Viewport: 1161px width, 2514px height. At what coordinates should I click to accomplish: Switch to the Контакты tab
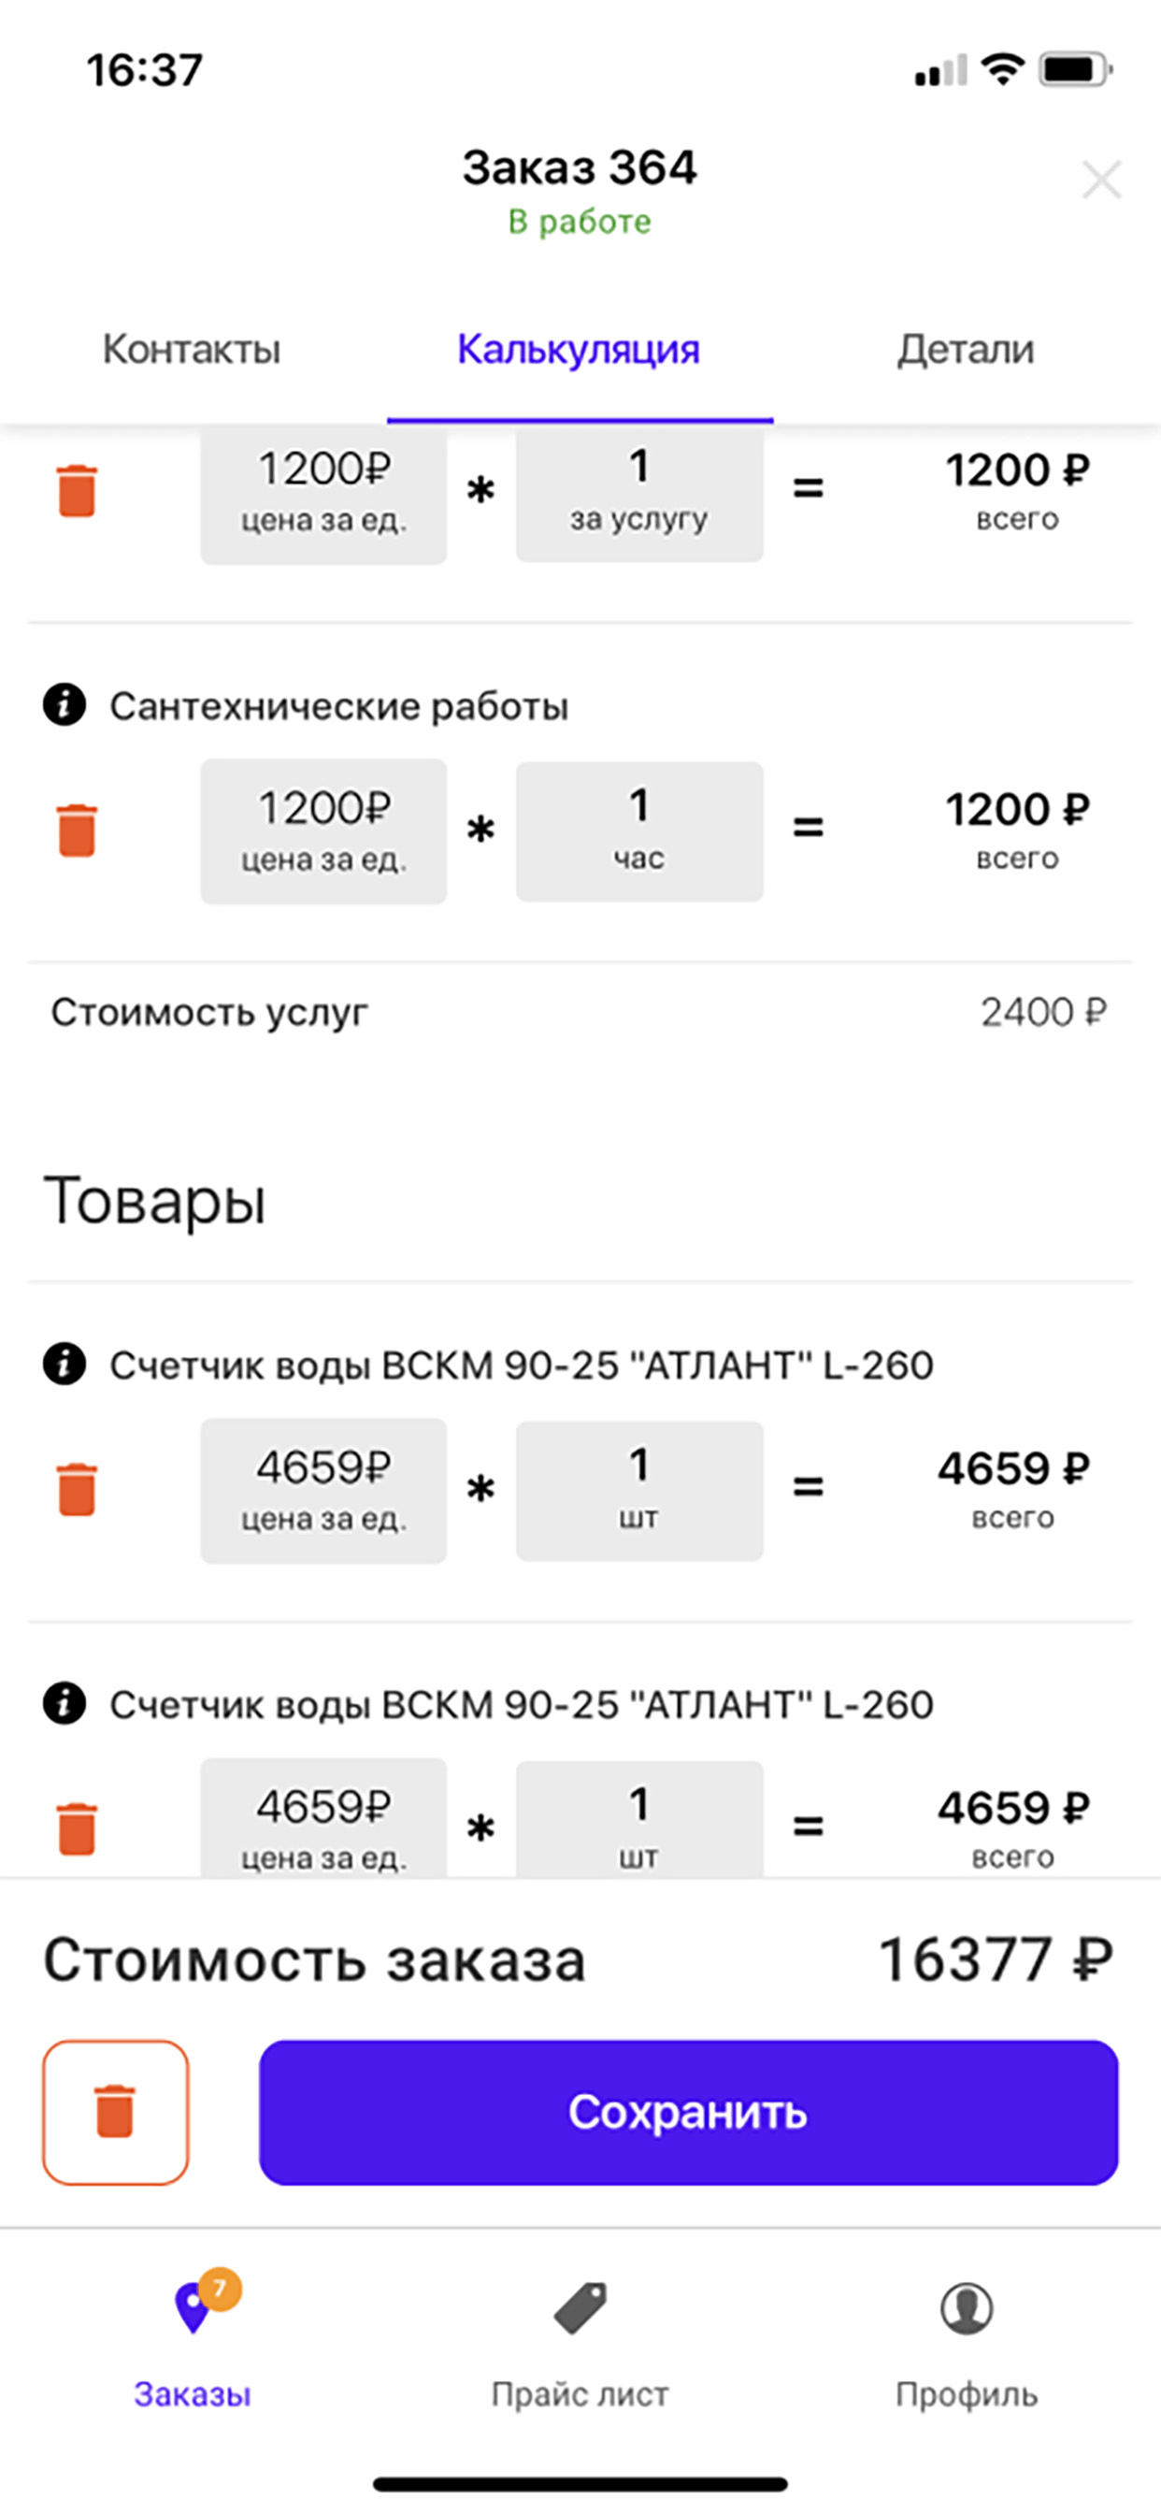click(193, 350)
